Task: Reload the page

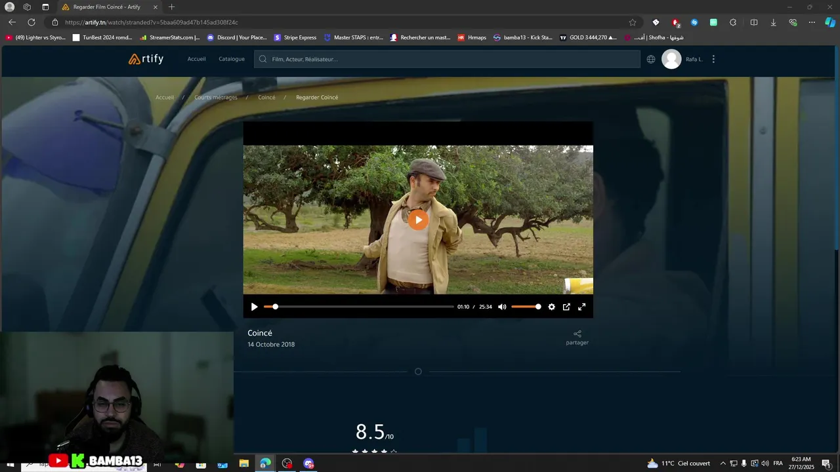Action: pos(31,22)
